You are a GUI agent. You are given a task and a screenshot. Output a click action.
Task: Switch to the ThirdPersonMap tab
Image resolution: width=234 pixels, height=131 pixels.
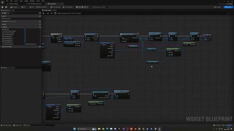click(x=13, y=4)
